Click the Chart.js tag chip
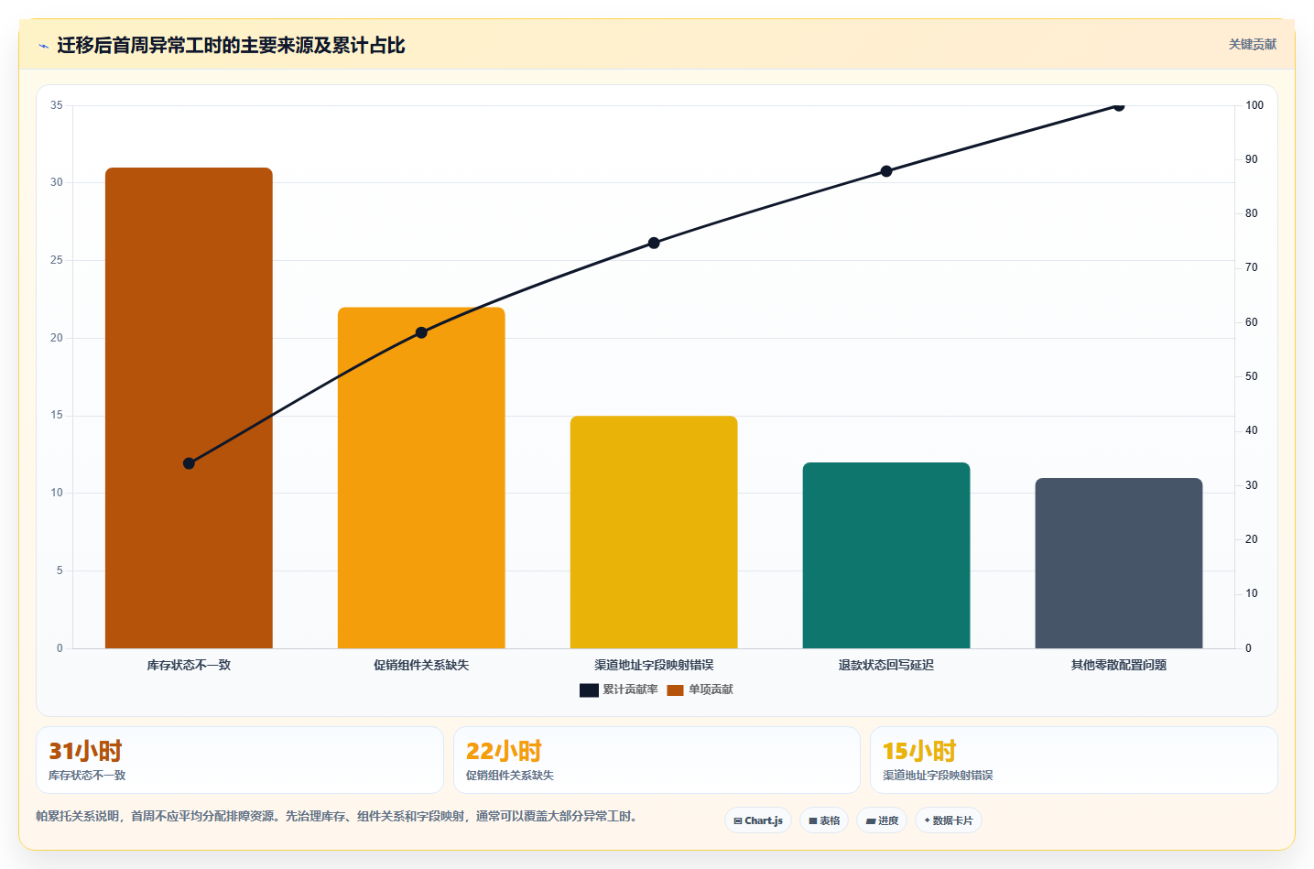 758,820
